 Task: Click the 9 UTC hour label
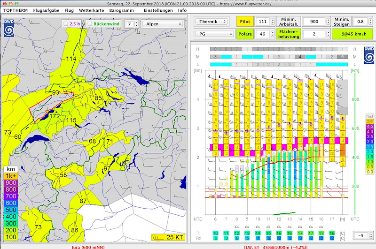point(247,219)
